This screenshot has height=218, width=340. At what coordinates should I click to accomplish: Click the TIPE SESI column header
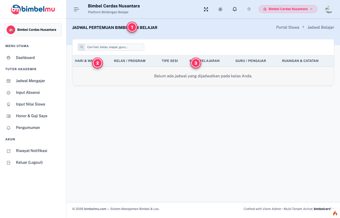point(170,61)
